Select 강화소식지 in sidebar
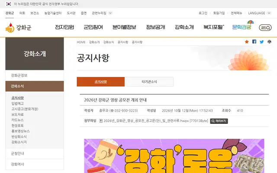The image size is (277, 173). 19,142
